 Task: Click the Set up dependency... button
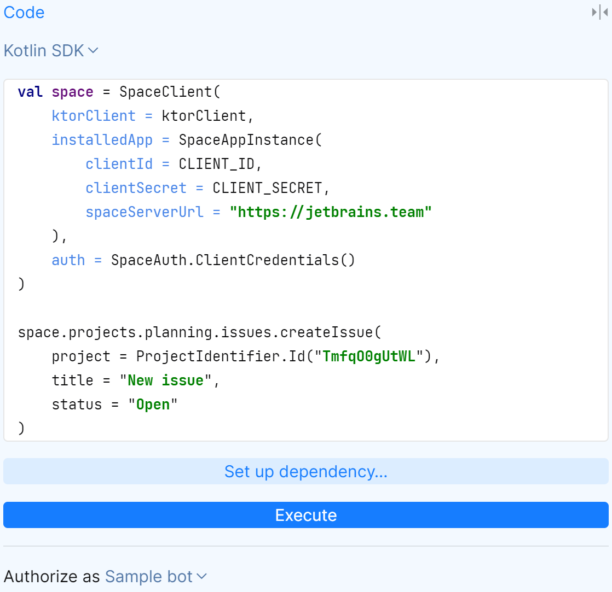[306, 471]
